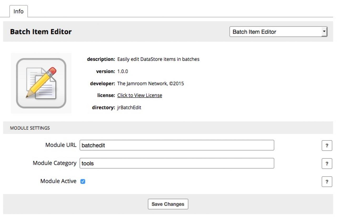Click the MODULE SETTINGS section header
This screenshot has width=337, height=218.
click(x=30, y=128)
